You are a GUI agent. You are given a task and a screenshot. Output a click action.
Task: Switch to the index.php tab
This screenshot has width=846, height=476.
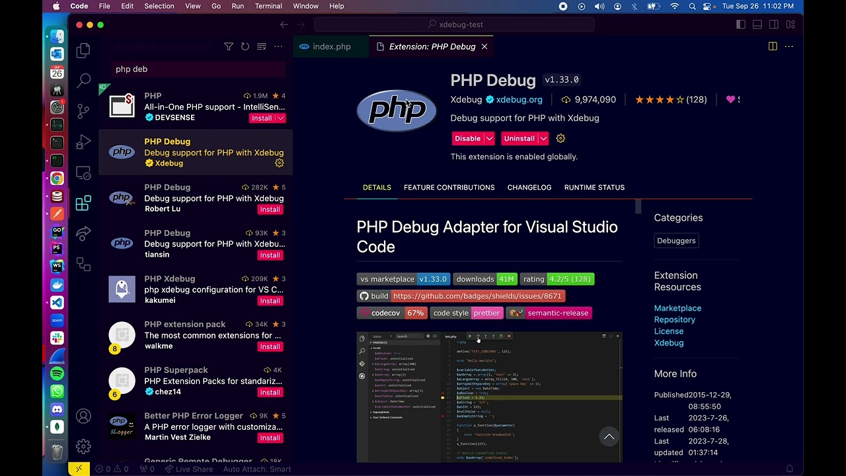coord(330,46)
